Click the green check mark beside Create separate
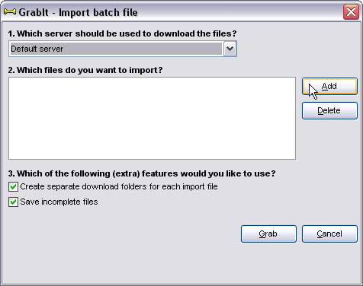 pos(13,186)
